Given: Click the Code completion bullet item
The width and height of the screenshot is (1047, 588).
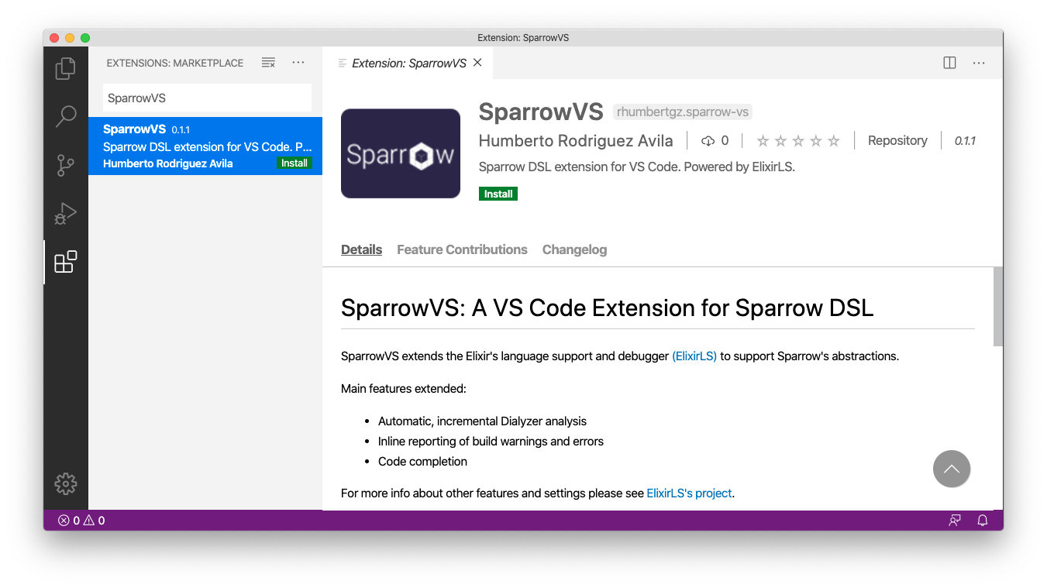Looking at the screenshot, I should (x=422, y=462).
